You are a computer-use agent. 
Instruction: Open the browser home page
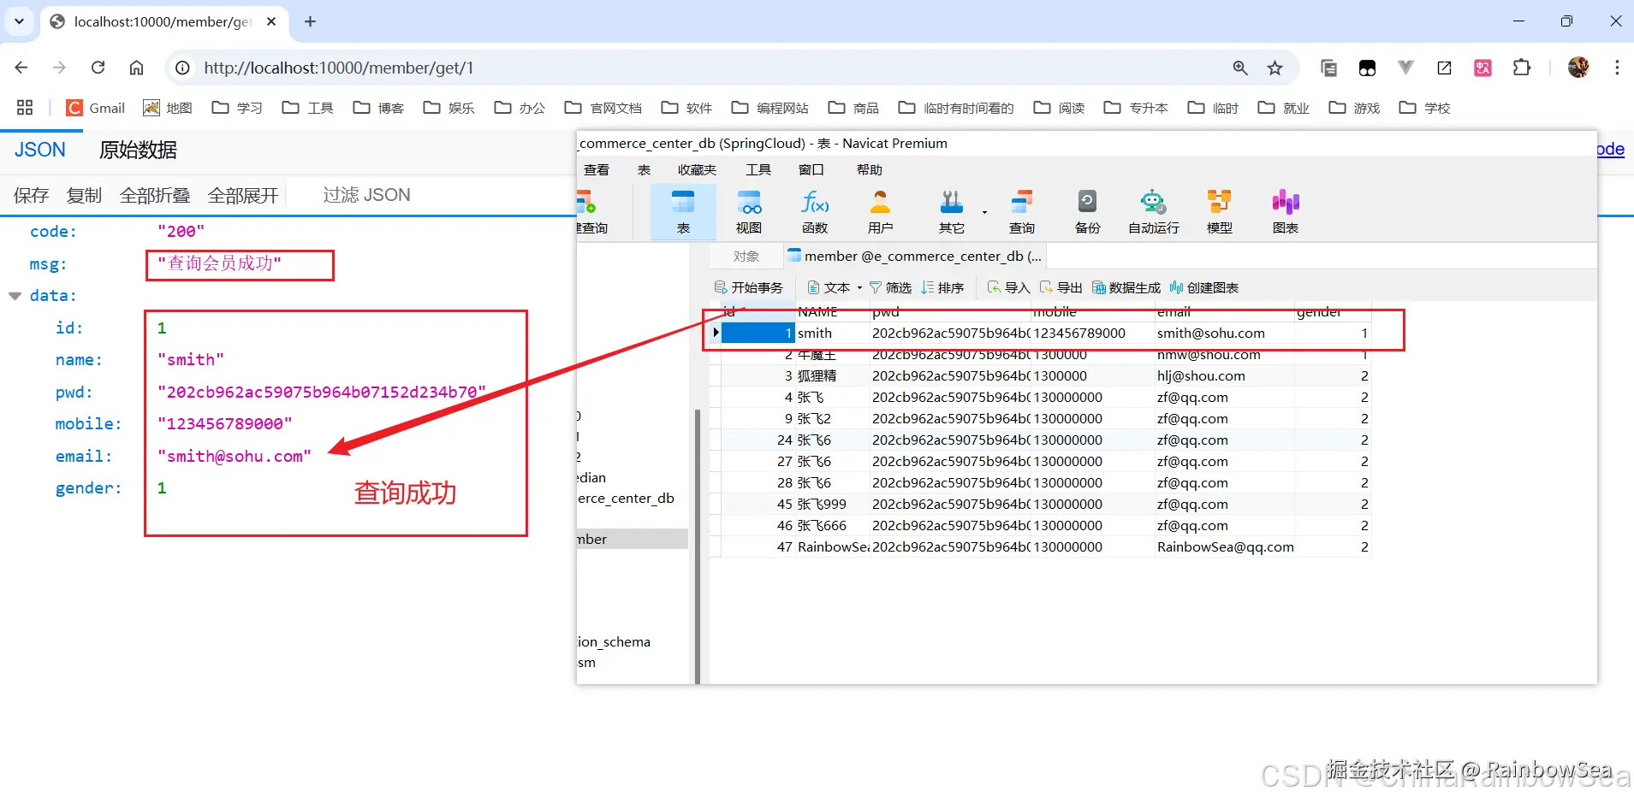coord(136,68)
